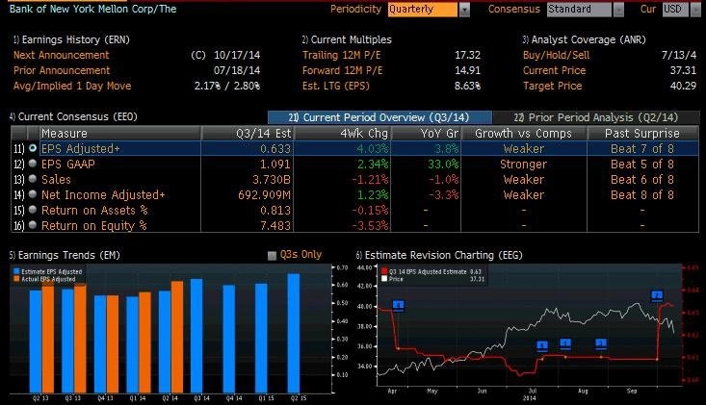Image resolution: width=706 pixels, height=405 pixels.
Task: Click Bank of New York Mellon Corp title
Action: [x=92, y=9]
